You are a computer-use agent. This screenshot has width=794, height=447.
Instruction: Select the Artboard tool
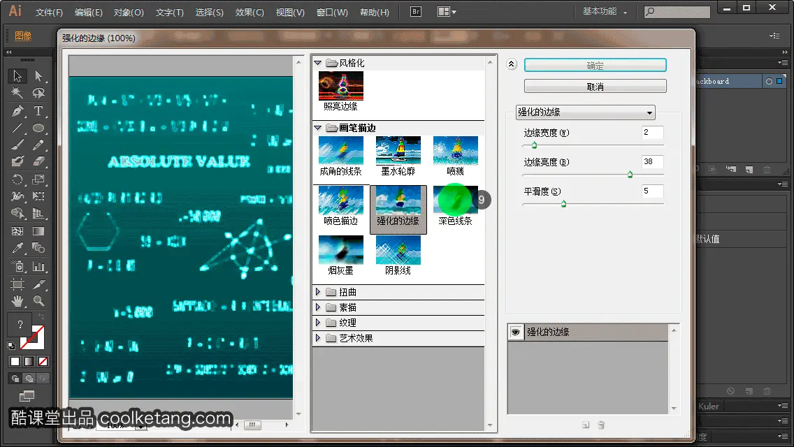click(x=17, y=284)
